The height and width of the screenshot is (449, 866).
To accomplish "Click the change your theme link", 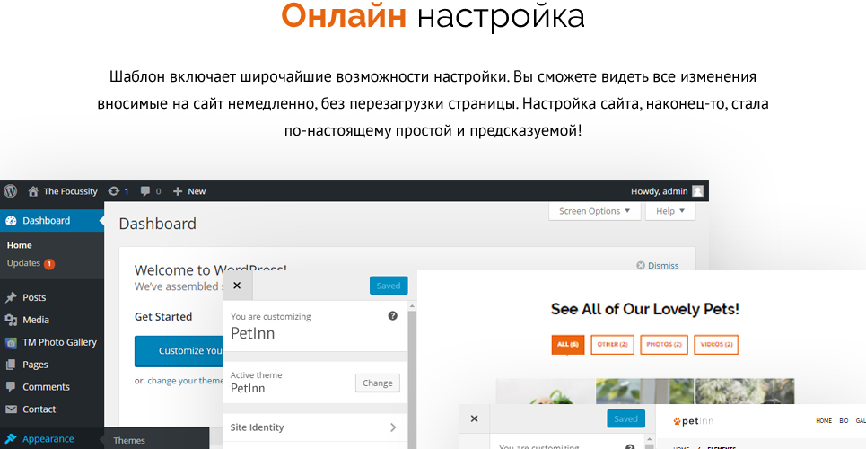I will [185, 381].
